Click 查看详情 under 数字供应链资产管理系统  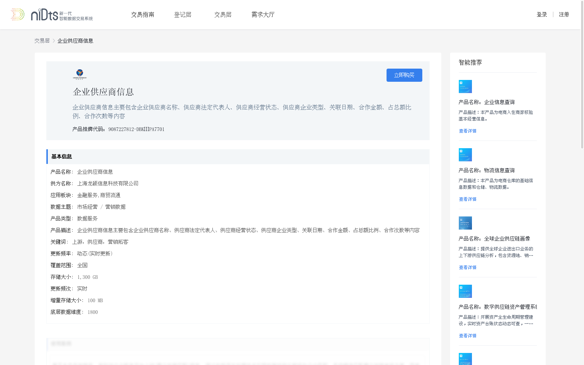point(468,336)
